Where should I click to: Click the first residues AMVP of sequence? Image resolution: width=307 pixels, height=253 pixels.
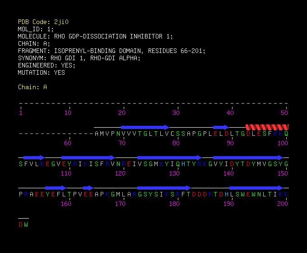105,134
